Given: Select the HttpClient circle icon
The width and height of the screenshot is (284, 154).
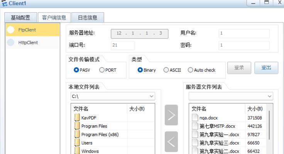Looking at the screenshot, I should coord(11,42).
